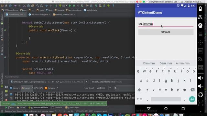Tap the green enter key on keyboard
The height and width of the screenshot is (116, 207).
pyautogui.click(x=192, y=99)
